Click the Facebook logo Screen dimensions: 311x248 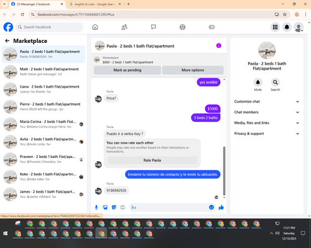[8, 27]
